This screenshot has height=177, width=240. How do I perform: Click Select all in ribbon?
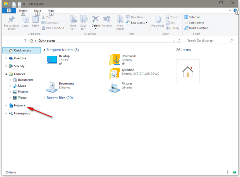click(x=197, y=17)
